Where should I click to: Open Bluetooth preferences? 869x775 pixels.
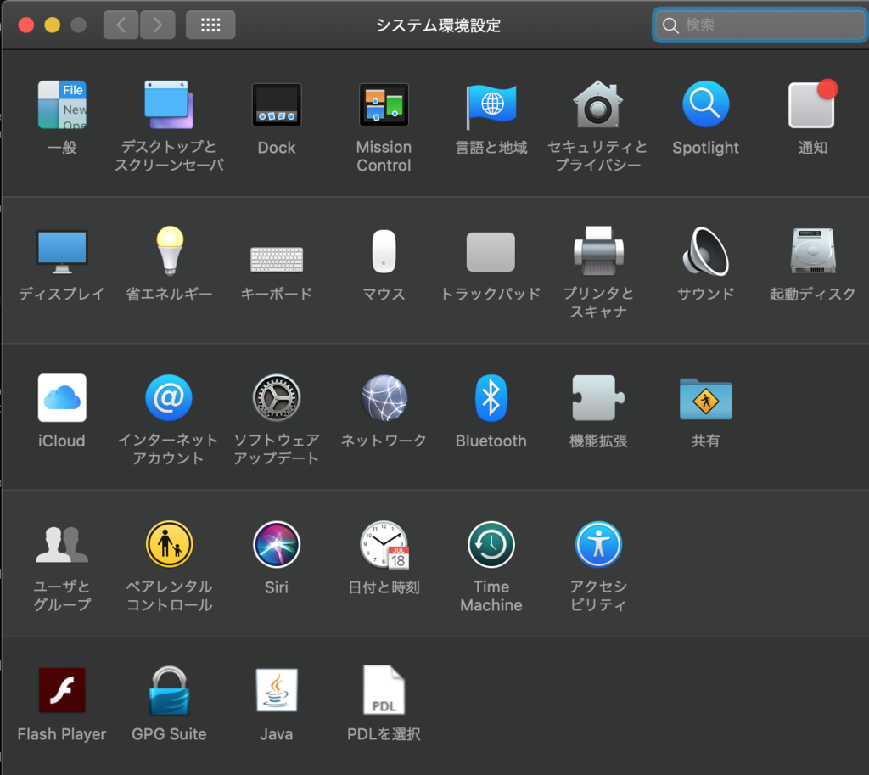(x=491, y=397)
